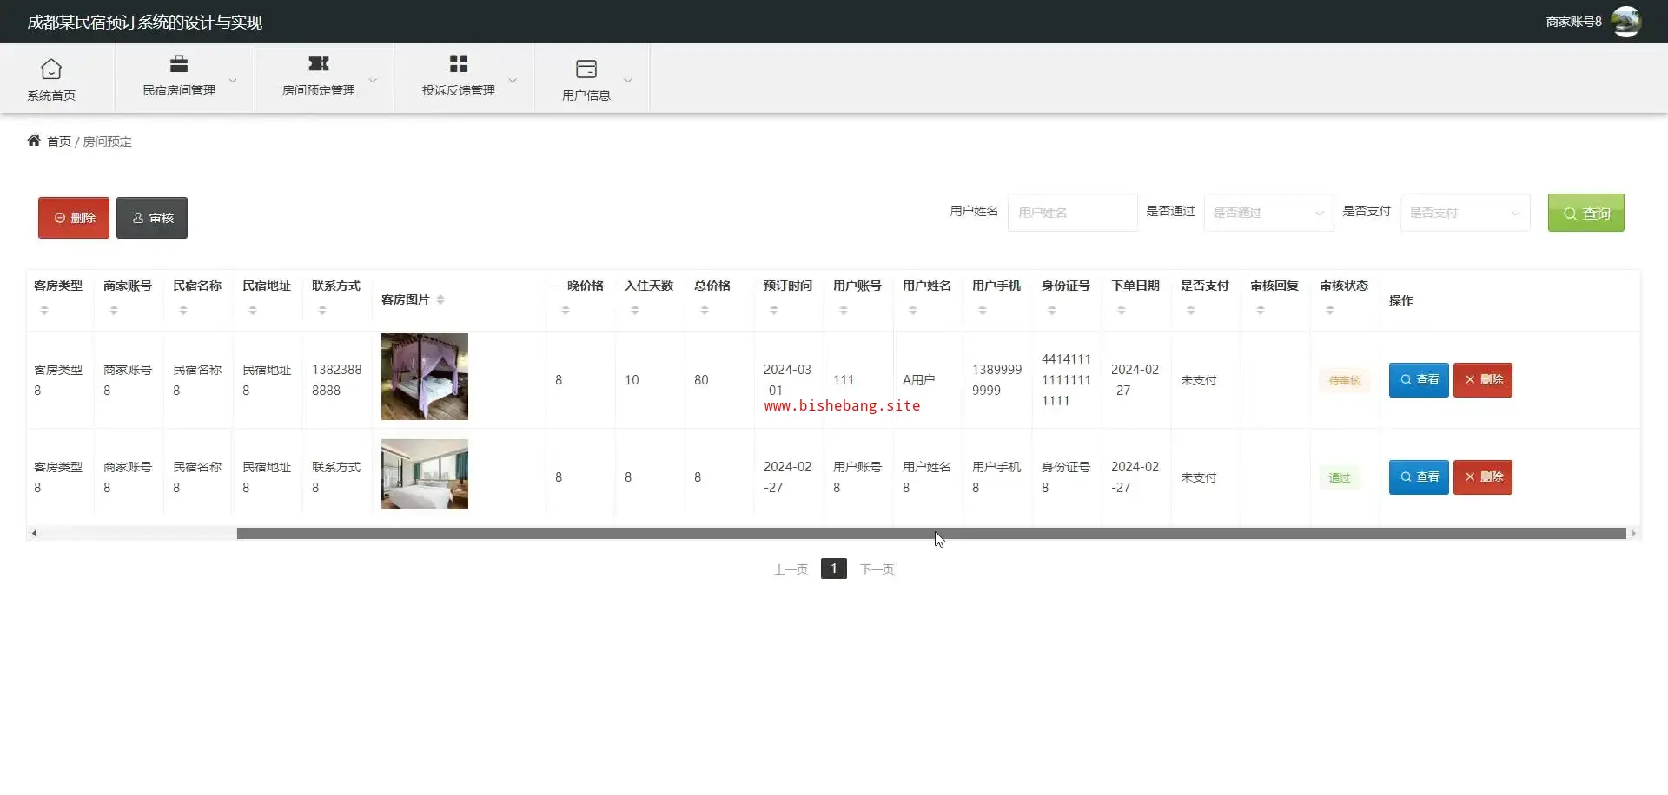Sort by 一晚价格 column arrows
Screen dimensions: 1668x795
click(566, 310)
